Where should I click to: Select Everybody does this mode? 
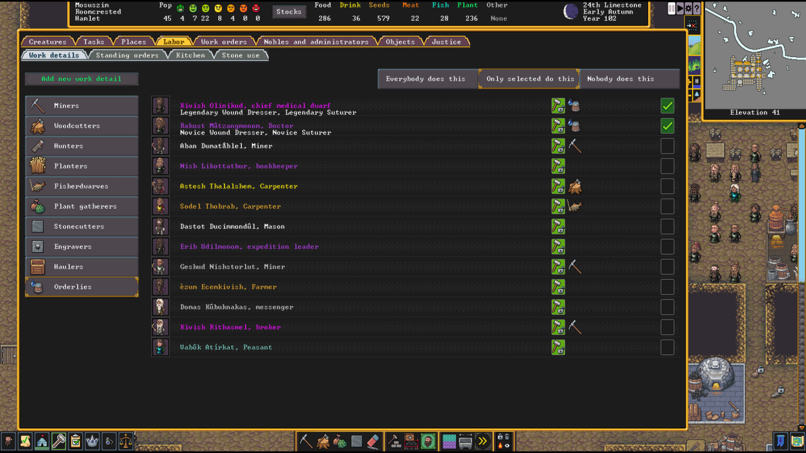pos(427,79)
